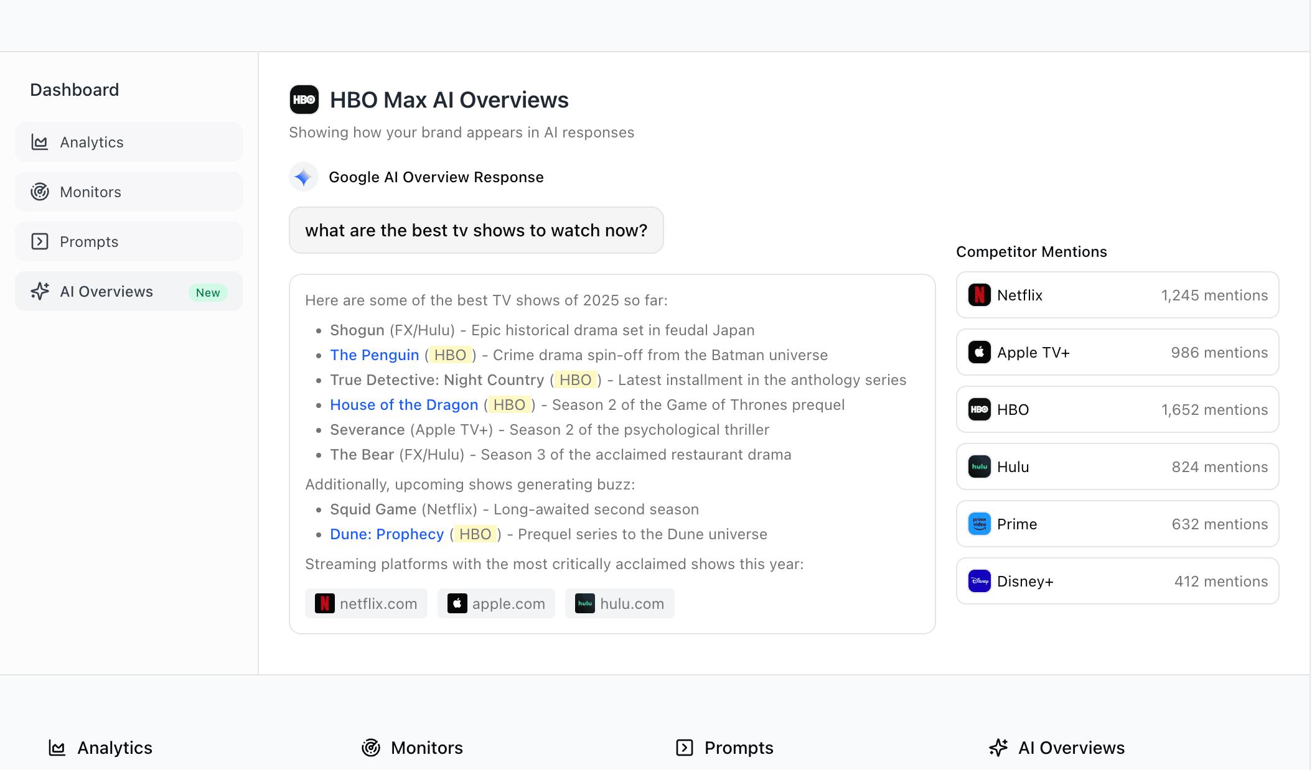Click the 'Severance' show title

[367, 430]
